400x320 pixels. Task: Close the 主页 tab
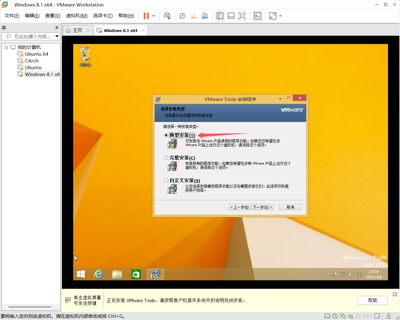click(89, 30)
